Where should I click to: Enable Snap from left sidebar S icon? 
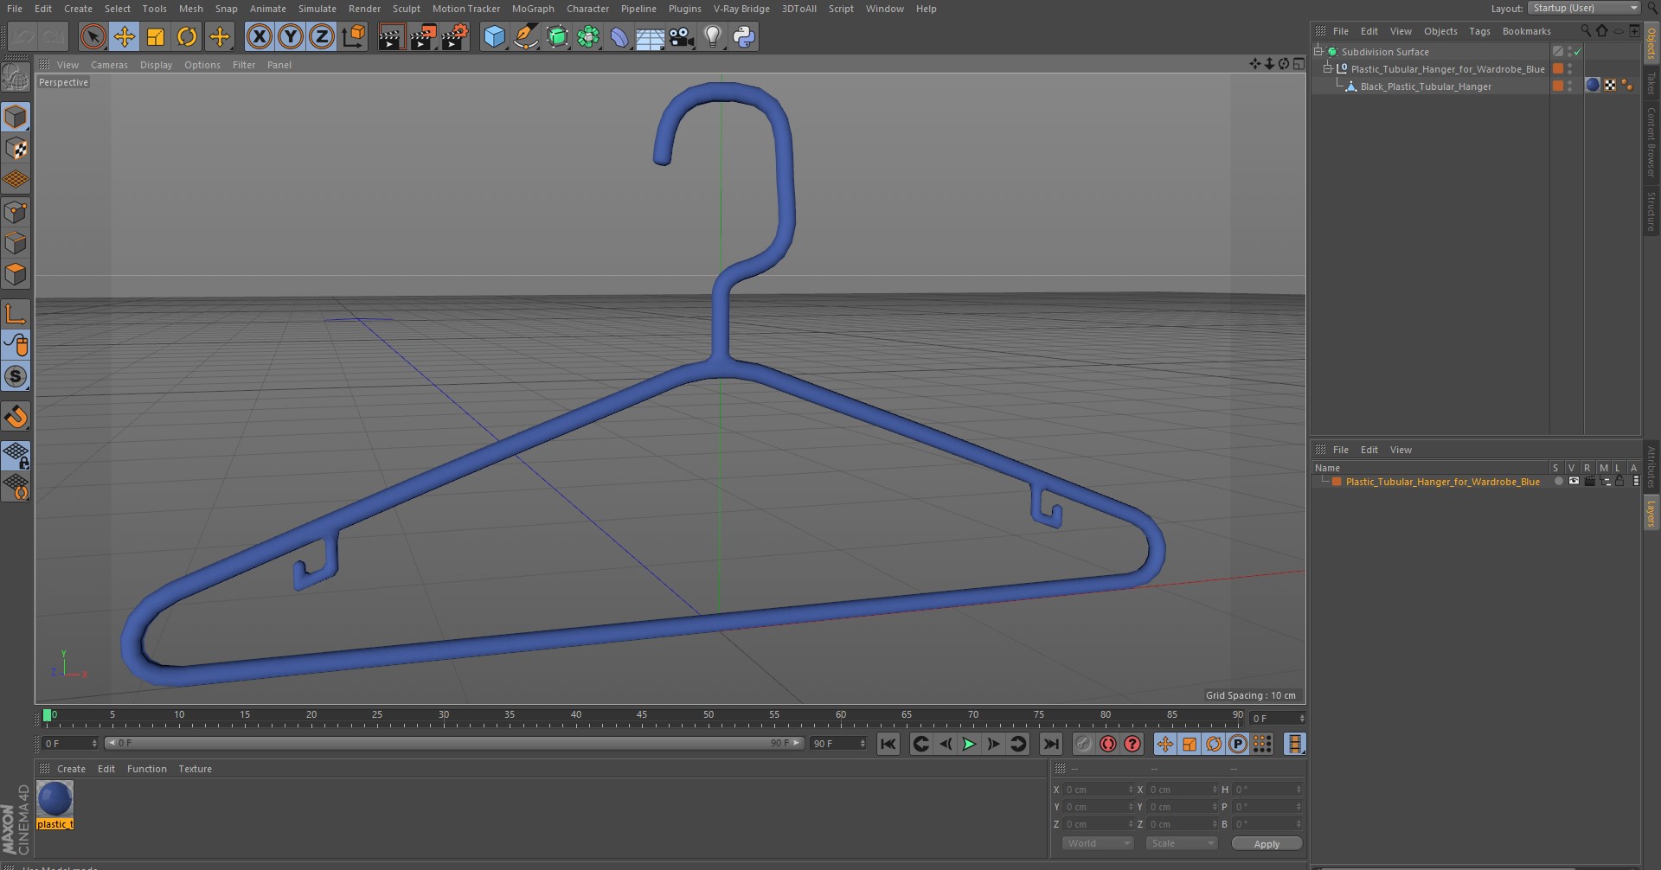(16, 377)
